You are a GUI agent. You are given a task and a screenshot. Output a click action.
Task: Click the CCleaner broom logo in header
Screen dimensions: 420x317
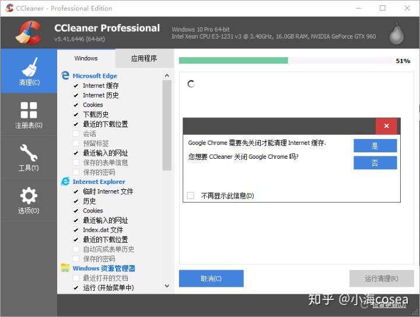[x=28, y=33]
